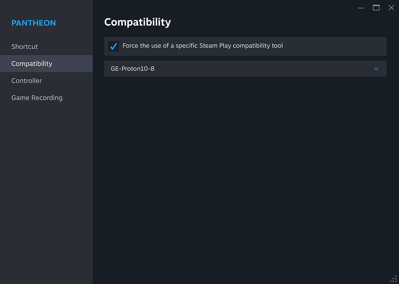Viewport: 399px width, 284px height.
Task: Click the blue chevron dropdown arrow
Action: coord(376,69)
